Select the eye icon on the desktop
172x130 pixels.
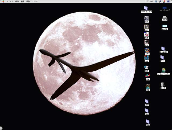coord(146,42)
